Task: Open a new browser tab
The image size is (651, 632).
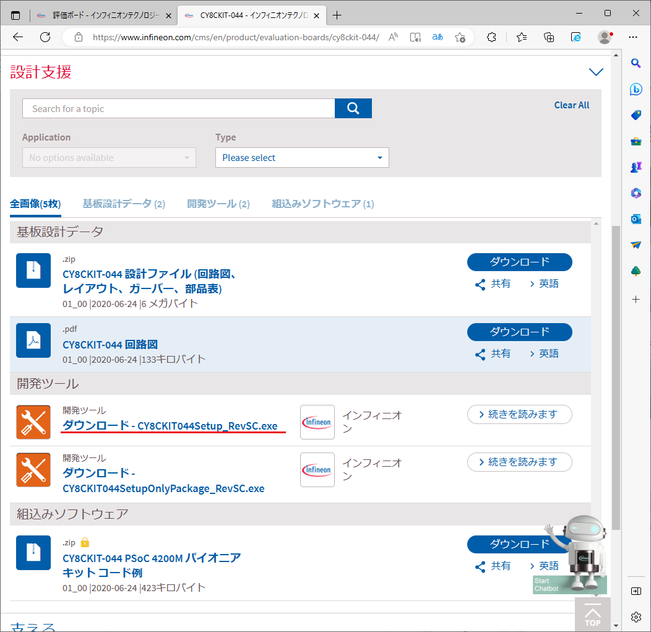Action: click(x=337, y=15)
